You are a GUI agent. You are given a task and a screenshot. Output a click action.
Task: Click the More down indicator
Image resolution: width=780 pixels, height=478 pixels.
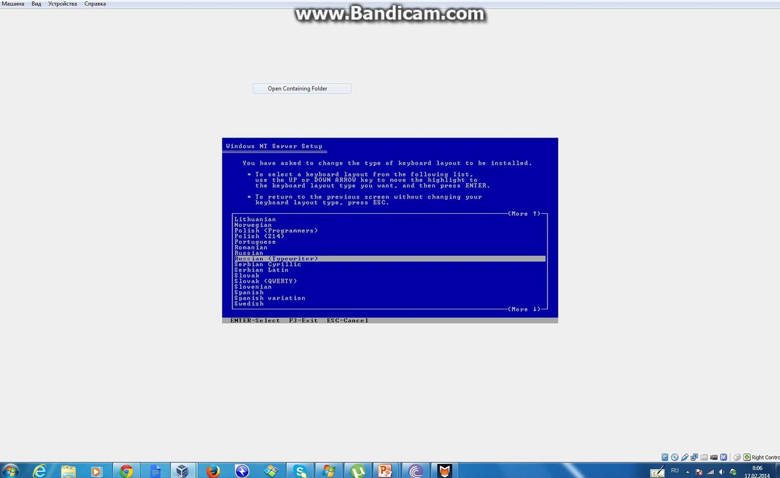point(524,309)
